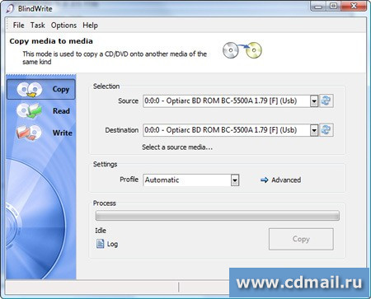This screenshot has width=371, height=299.
Task: Click the Source drive text field
Action: (227, 101)
